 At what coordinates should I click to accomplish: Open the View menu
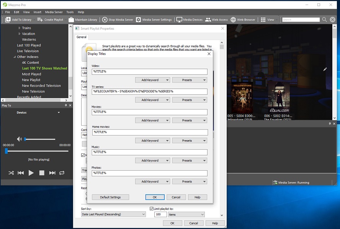pyautogui.click(x=26, y=12)
